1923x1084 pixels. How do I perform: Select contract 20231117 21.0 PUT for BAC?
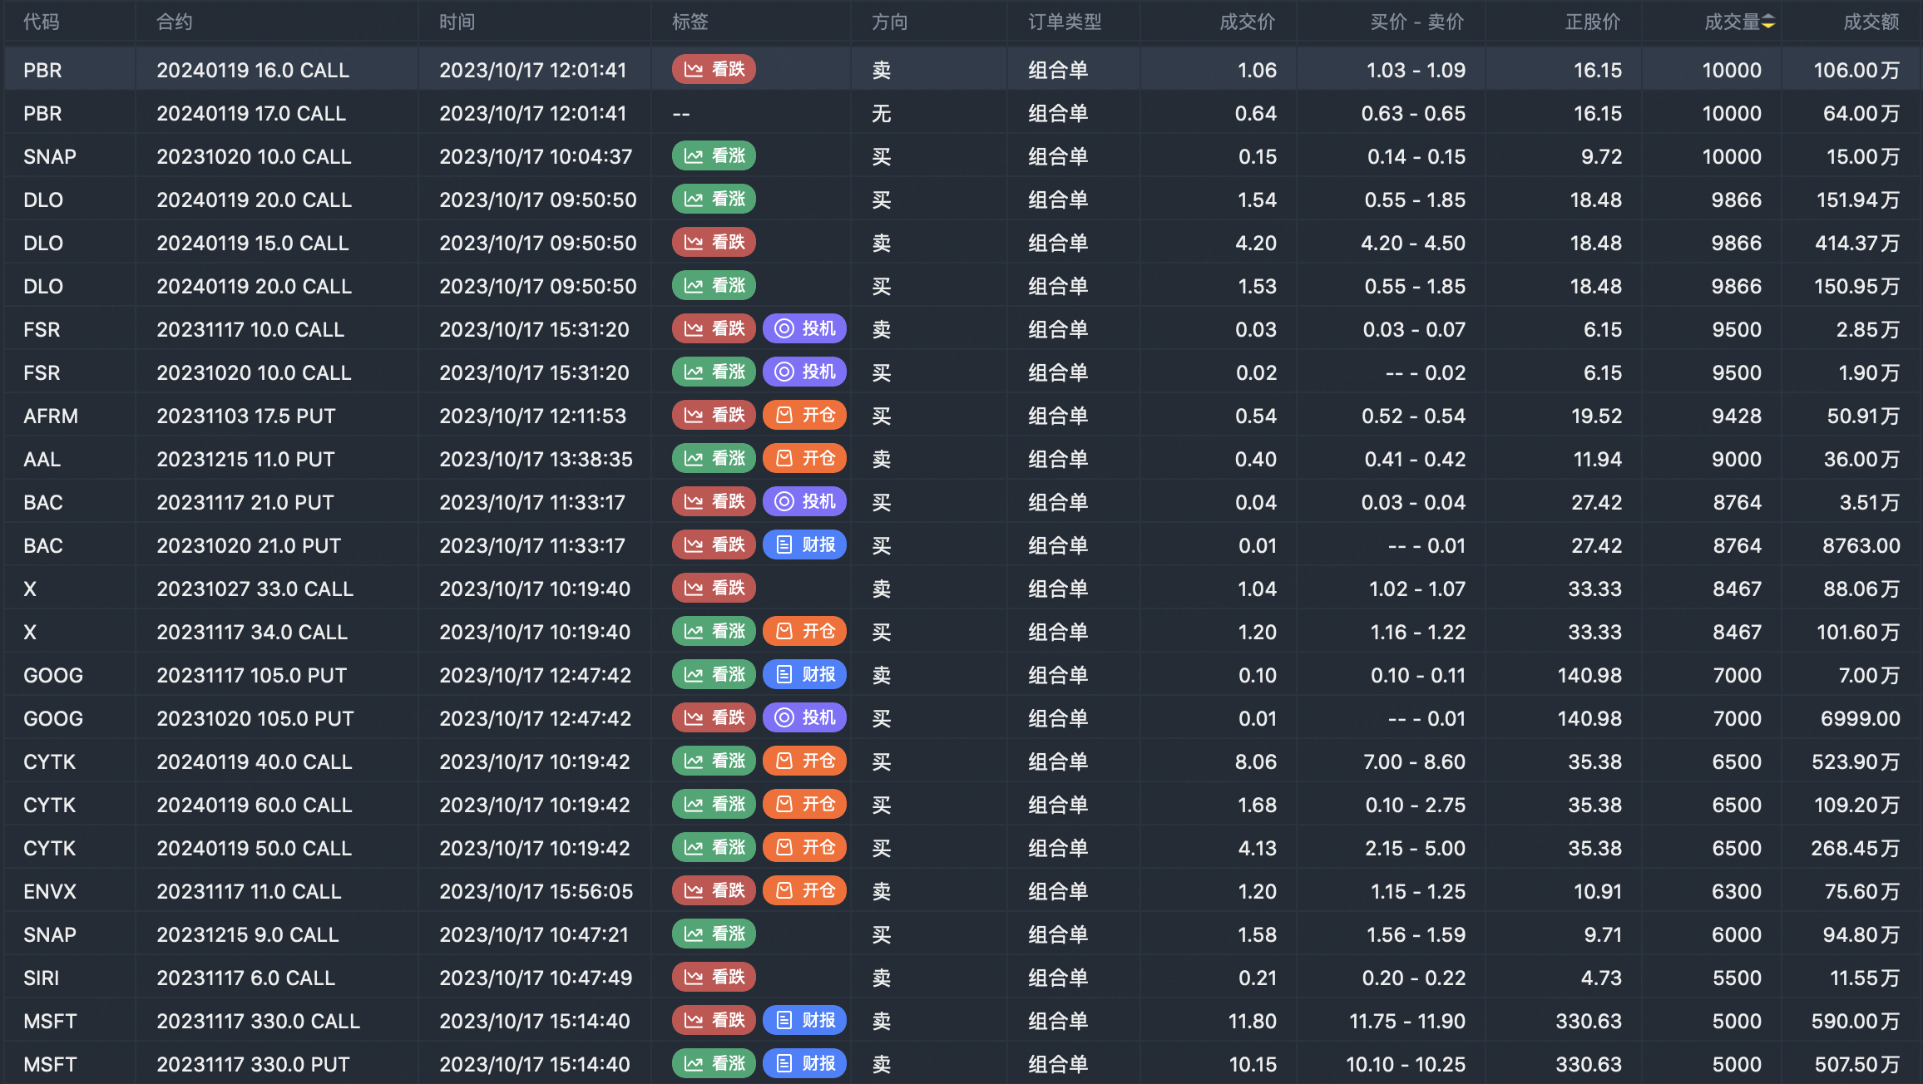click(245, 502)
